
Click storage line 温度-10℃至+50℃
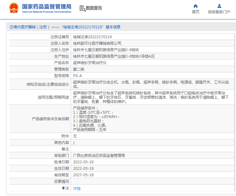[93, 112]
